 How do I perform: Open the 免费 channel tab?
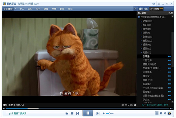(x=54, y=9)
